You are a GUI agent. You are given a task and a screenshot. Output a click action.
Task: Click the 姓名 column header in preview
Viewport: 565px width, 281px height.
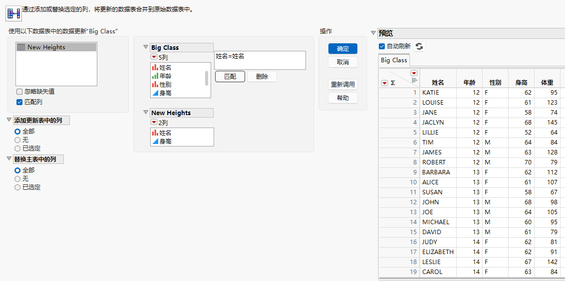click(438, 83)
